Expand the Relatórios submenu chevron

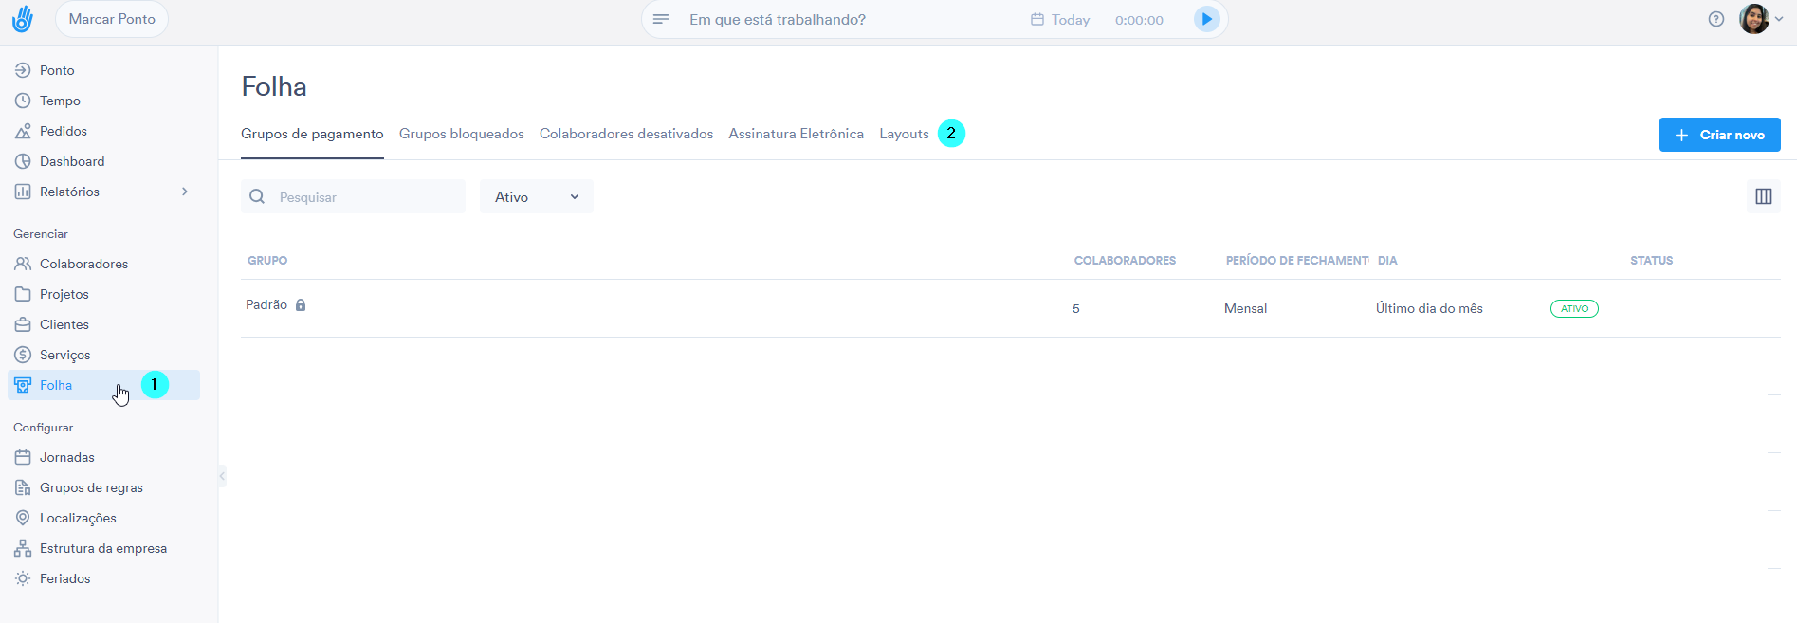coord(185,192)
